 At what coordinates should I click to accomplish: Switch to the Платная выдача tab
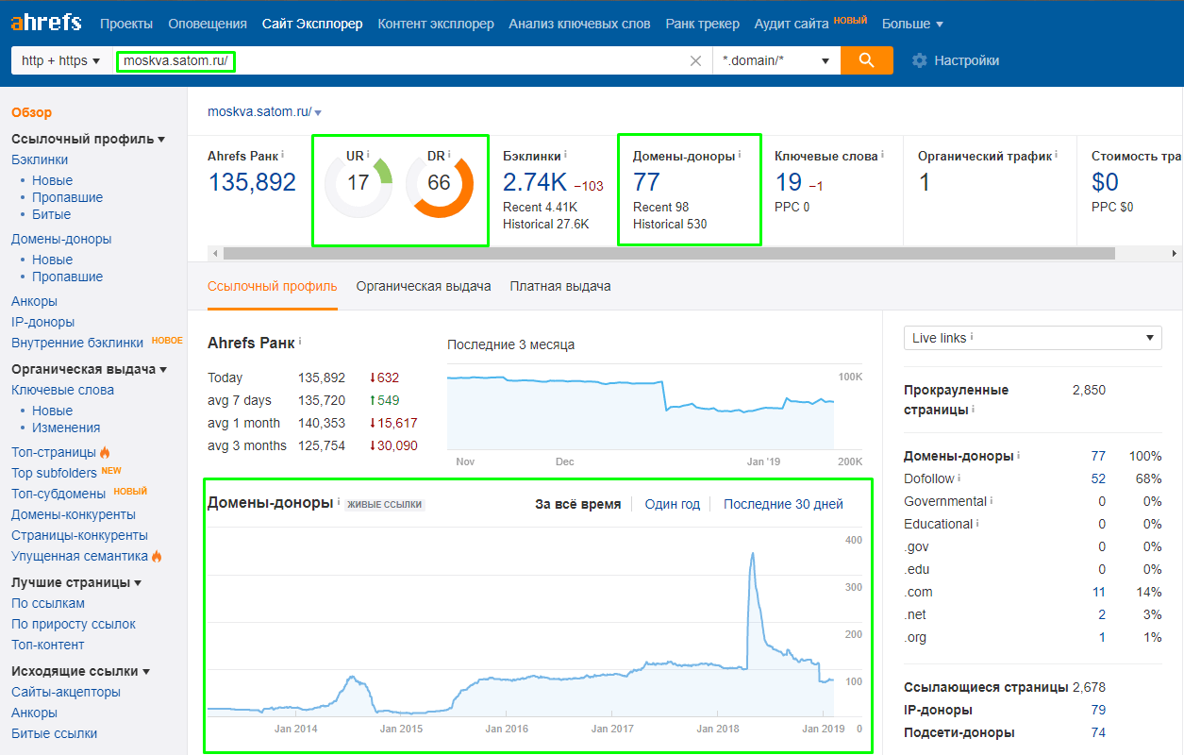click(560, 286)
